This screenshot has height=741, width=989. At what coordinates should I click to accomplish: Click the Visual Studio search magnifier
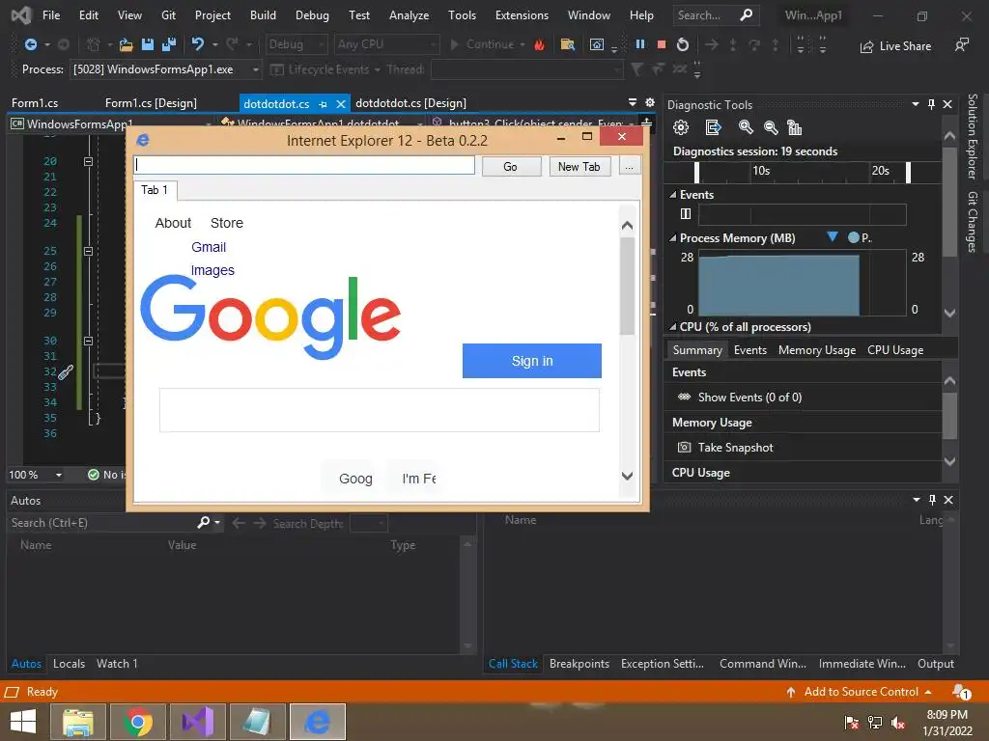tap(747, 15)
